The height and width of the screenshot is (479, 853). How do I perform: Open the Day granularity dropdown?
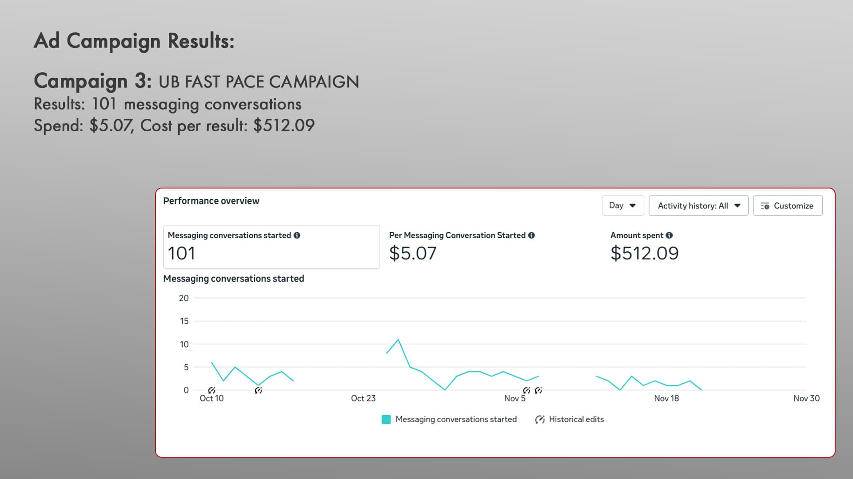point(622,205)
